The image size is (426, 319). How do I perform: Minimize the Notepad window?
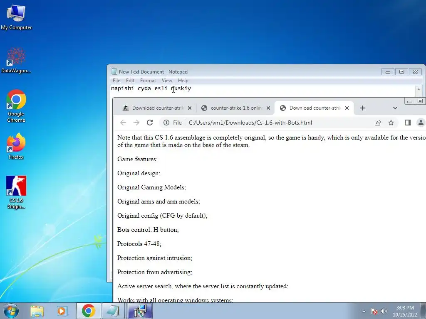click(388, 72)
